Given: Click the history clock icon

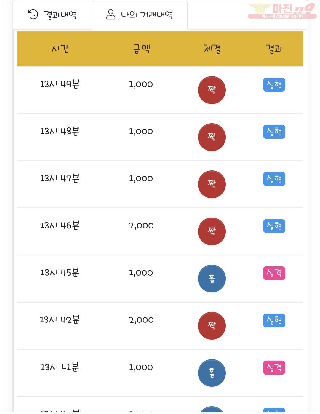Looking at the screenshot, I should pyautogui.click(x=33, y=14).
